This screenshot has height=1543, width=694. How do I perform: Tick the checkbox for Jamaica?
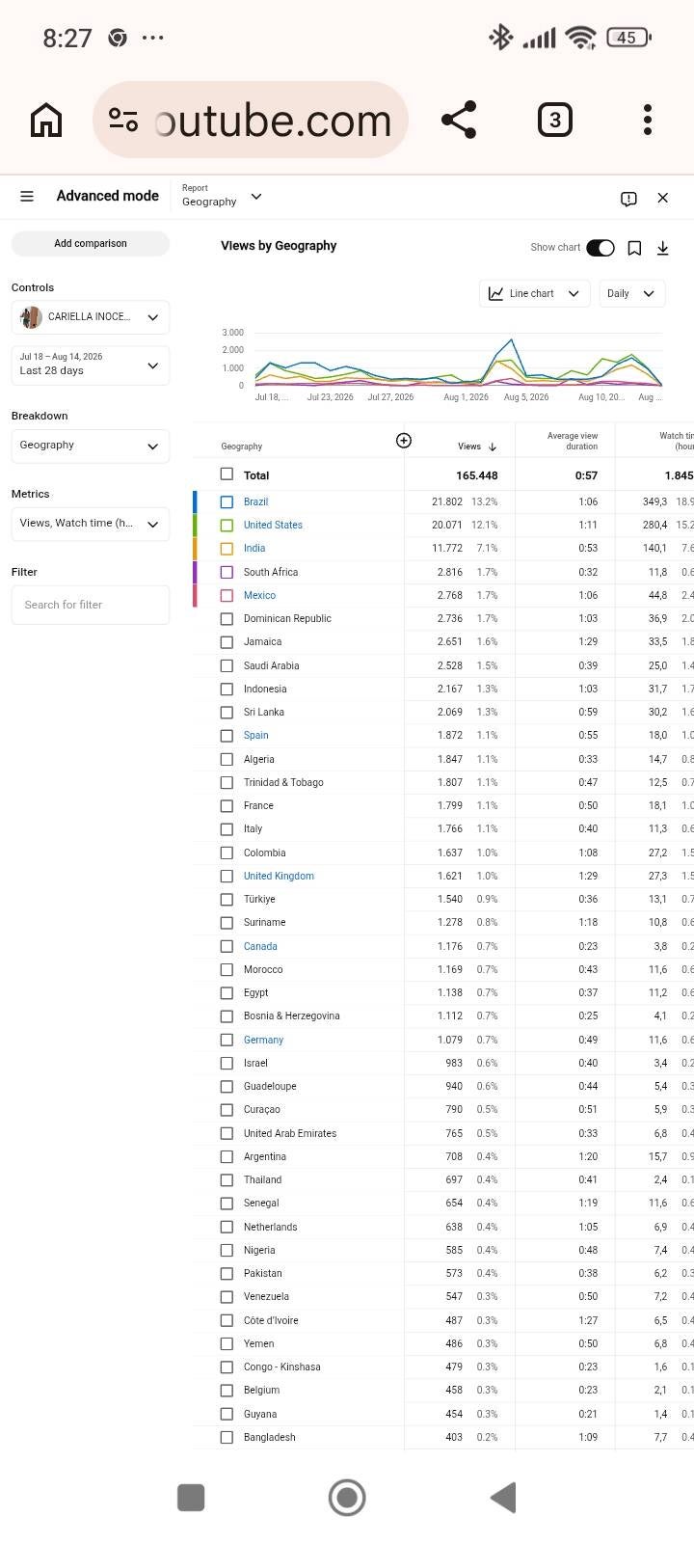[x=227, y=641]
